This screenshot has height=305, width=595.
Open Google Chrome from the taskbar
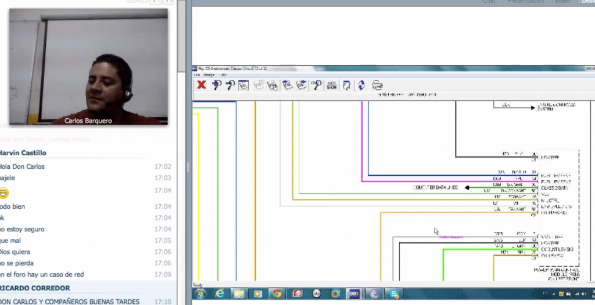click(277, 294)
